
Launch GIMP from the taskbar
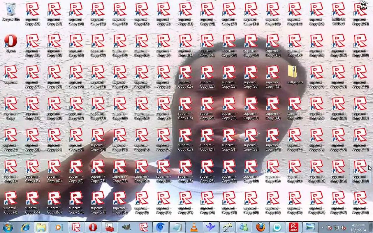[x=126, y=227]
